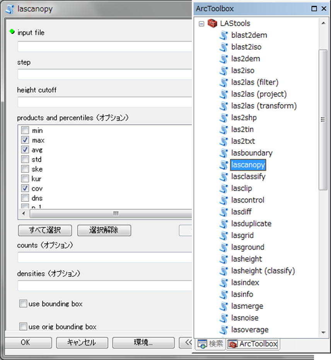The image size is (331, 360).
Task: Switch to the ArcToolbox bottom tab
Action: [253, 343]
